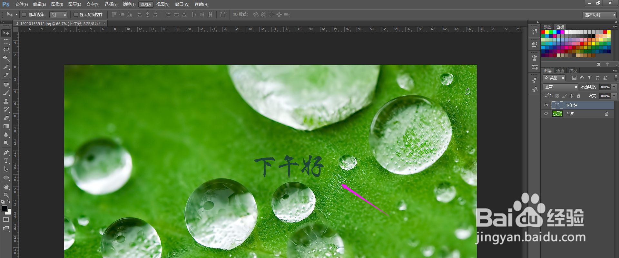Expand the toolbox double-arrow
The height and width of the screenshot is (258, 619).
[3, 22]
